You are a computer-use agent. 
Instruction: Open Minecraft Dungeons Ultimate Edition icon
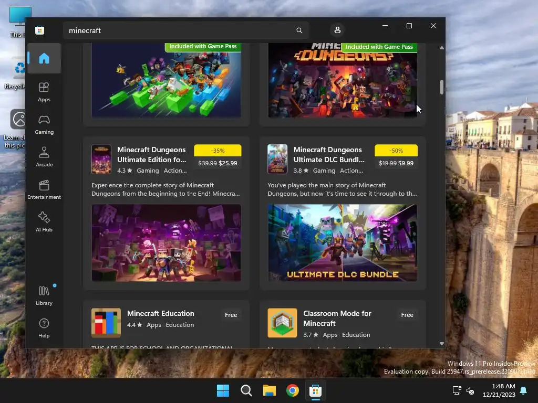[x=101, y=160]
